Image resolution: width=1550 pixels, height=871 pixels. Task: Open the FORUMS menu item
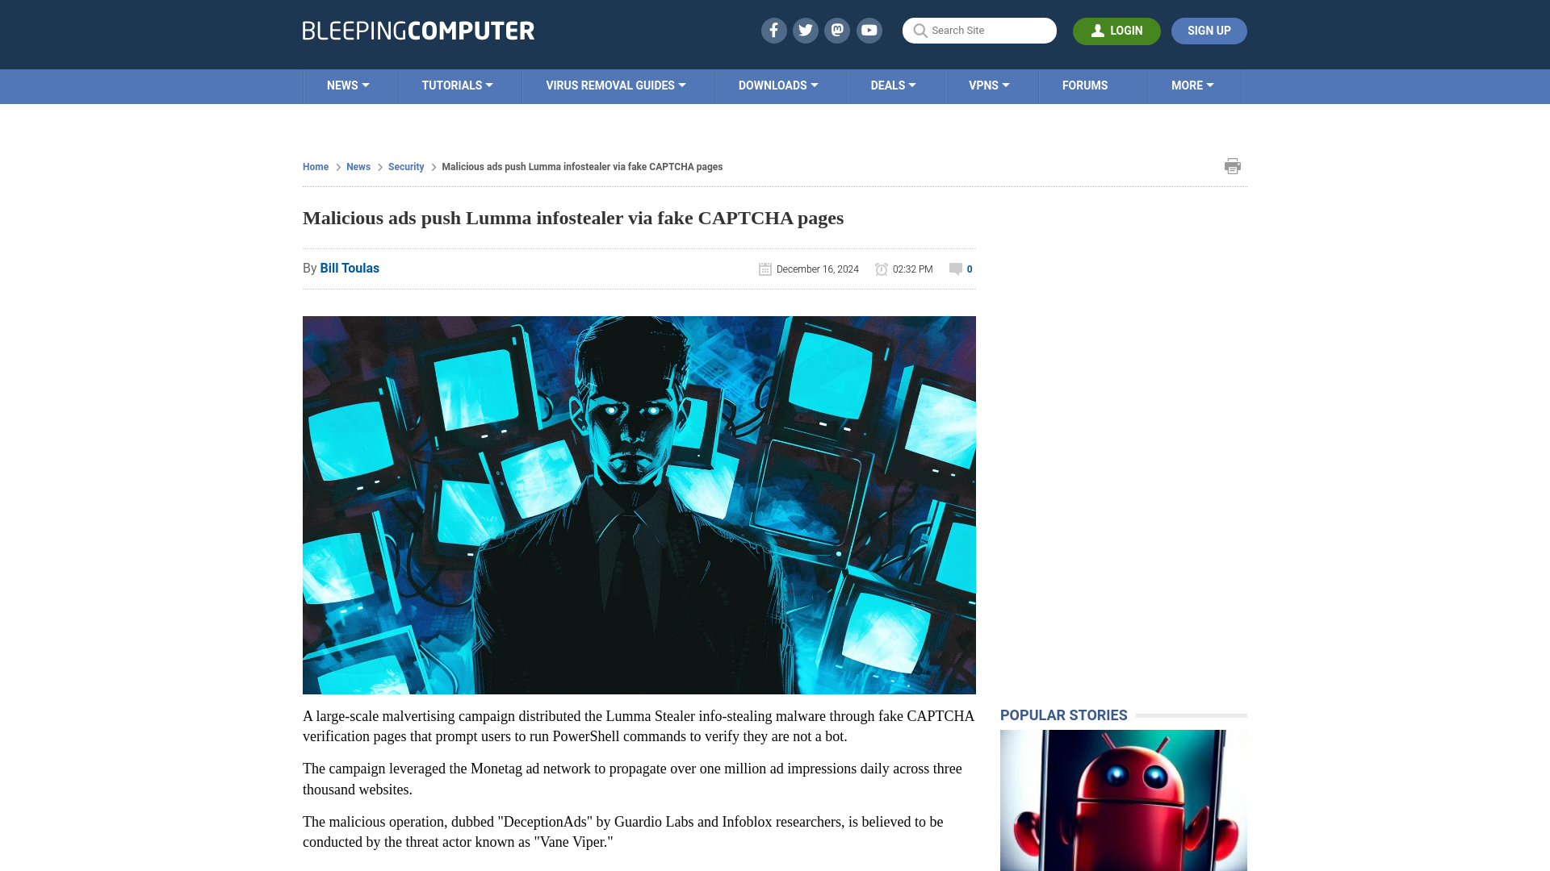click(x=1085, y=85)
